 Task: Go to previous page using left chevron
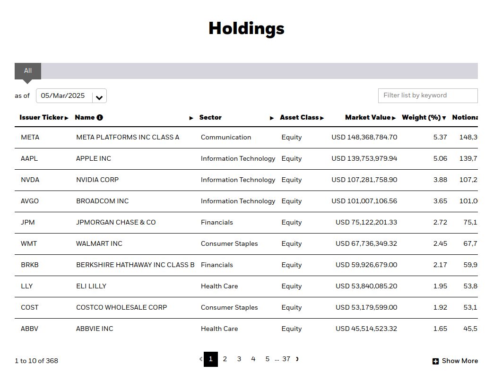point(200,359)
